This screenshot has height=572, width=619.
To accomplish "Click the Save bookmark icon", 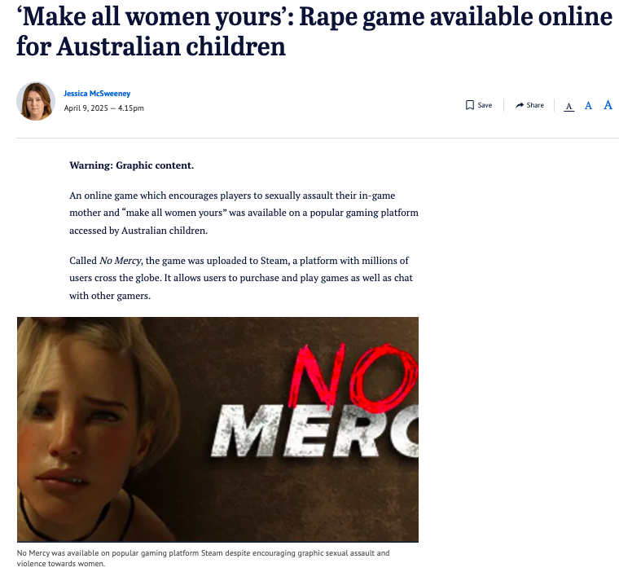I will coord(470,105).
